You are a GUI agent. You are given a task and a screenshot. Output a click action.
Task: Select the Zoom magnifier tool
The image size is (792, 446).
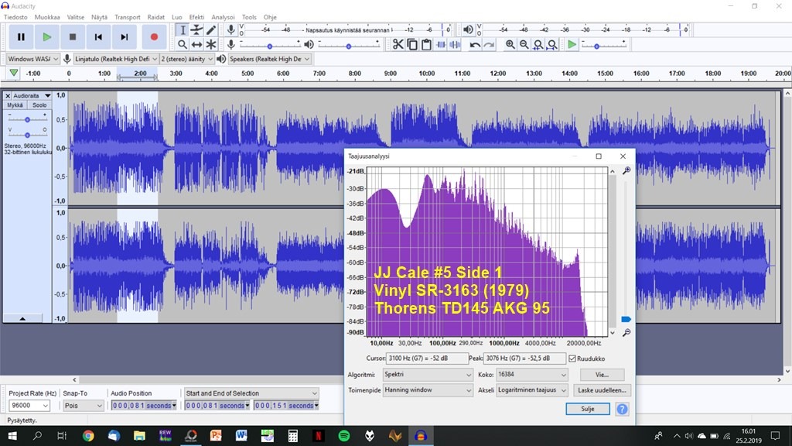pyautogui.click(x=183, y=44)
